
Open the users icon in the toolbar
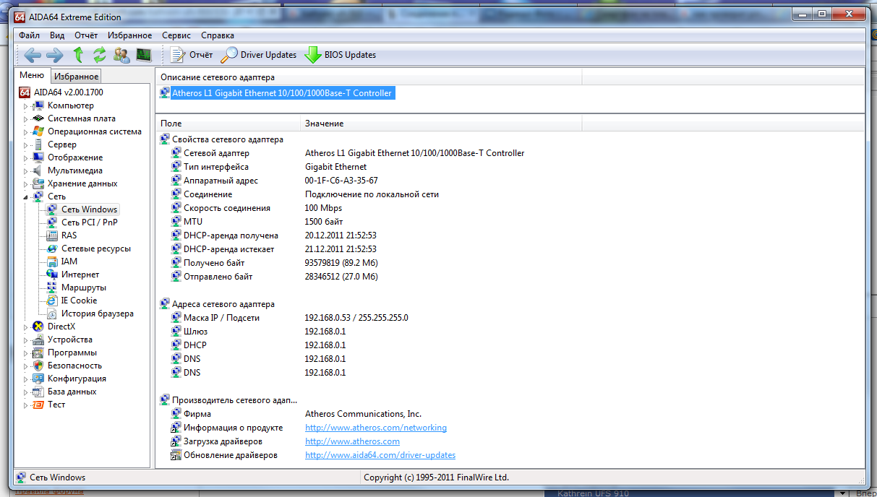click(x=121, y=55)
